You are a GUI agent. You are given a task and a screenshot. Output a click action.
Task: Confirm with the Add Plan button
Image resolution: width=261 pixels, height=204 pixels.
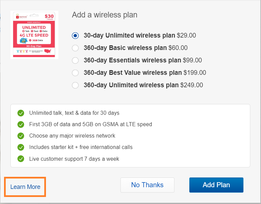coord(216,185)
